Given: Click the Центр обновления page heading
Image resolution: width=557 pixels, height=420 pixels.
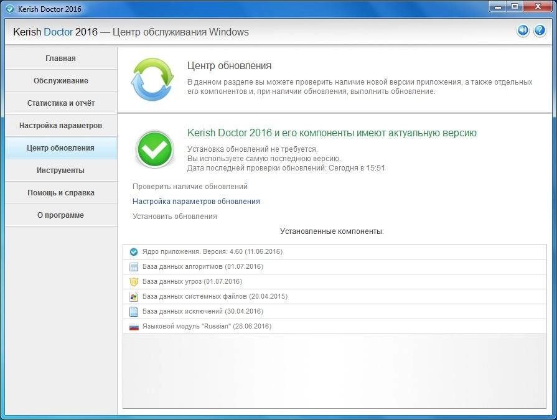Looking at the screenshot, I should click(x=230, y=66).
